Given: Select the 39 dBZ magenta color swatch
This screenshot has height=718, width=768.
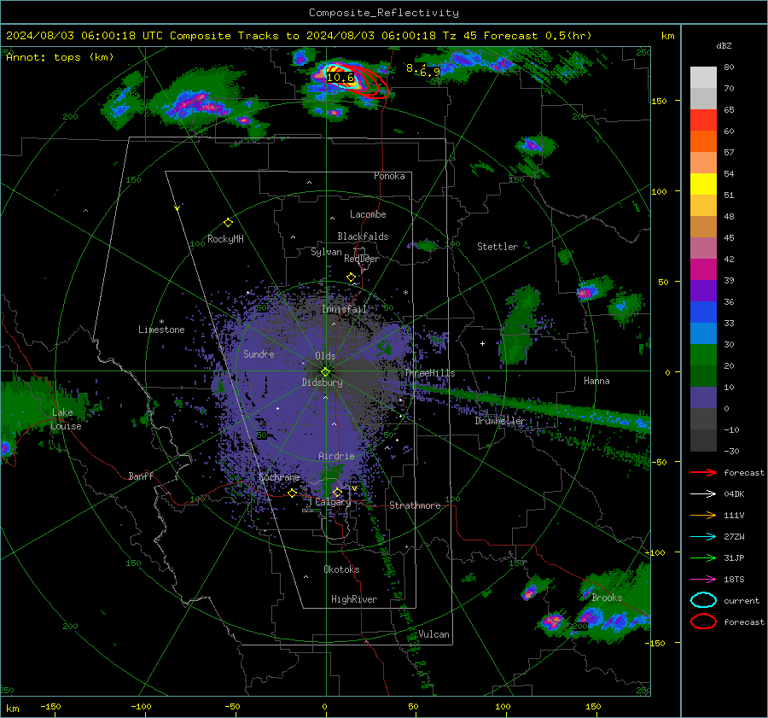Looking at the screenshot, I should coord(703,270).
